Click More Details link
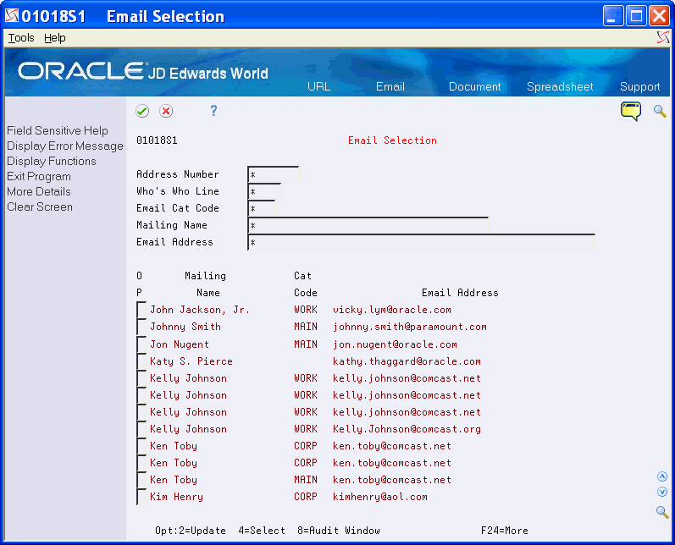Screen dimensions: 675x545 pos(39,191)
